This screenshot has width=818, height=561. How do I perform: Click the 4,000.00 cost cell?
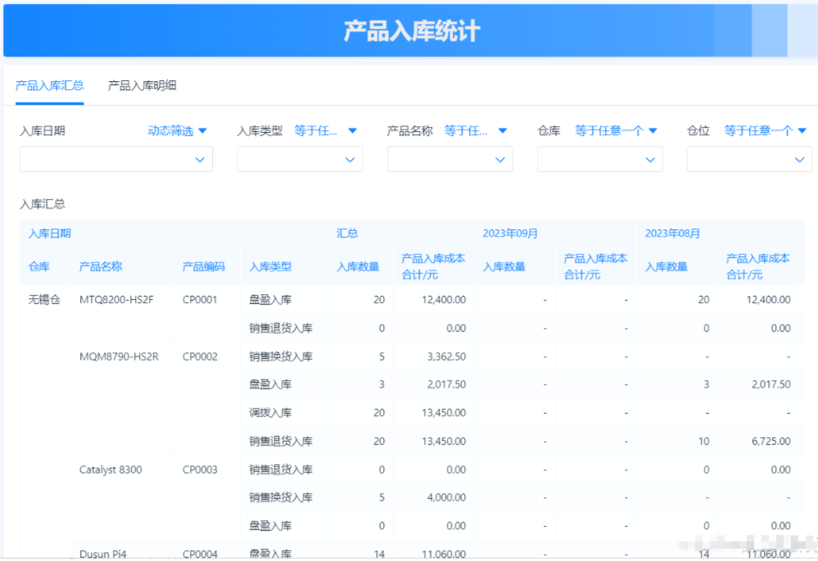pos(446,497)
